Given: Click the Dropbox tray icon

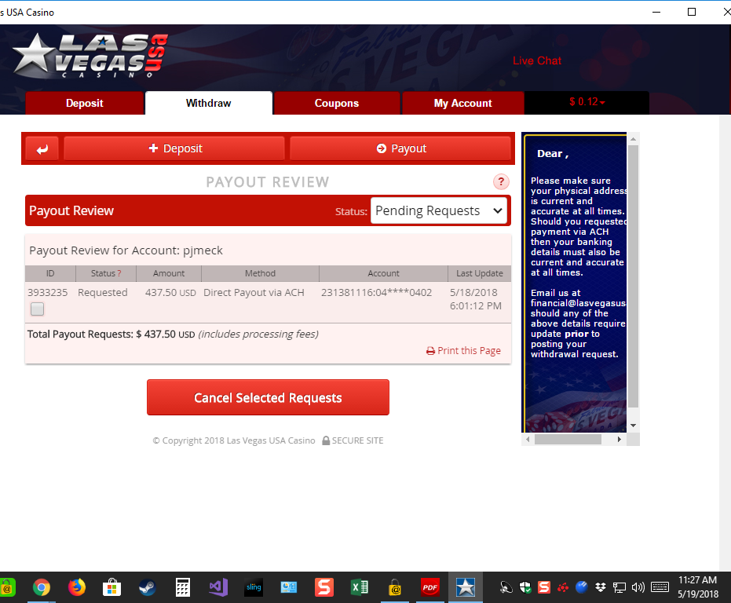Looking at the screenshot, I should (601, 587).
